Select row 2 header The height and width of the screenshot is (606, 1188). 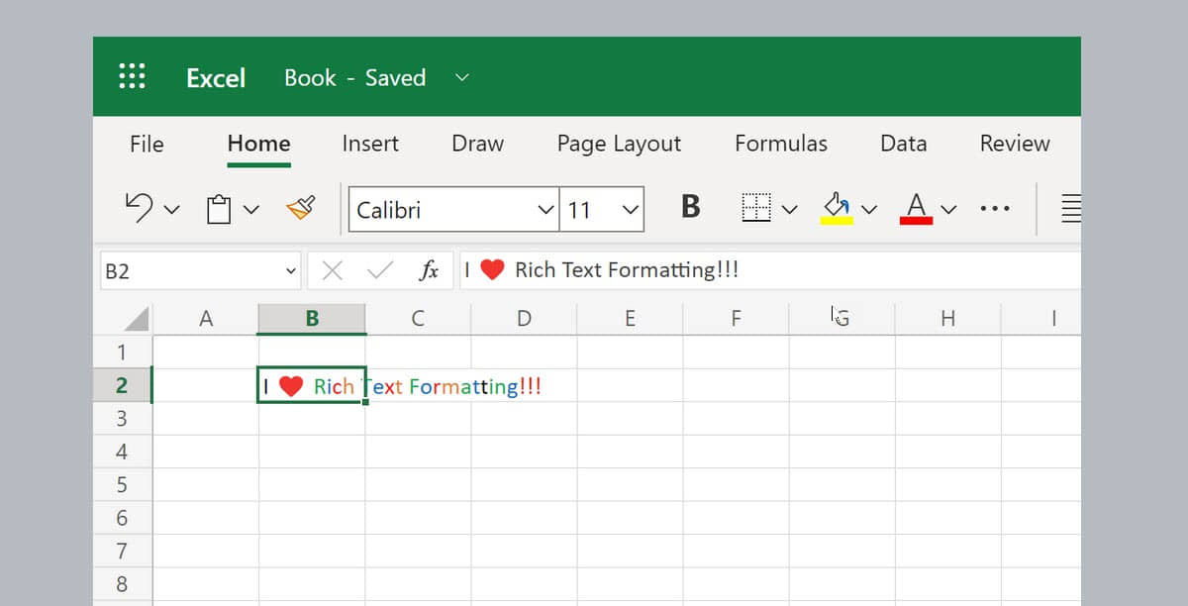[123, 385]
